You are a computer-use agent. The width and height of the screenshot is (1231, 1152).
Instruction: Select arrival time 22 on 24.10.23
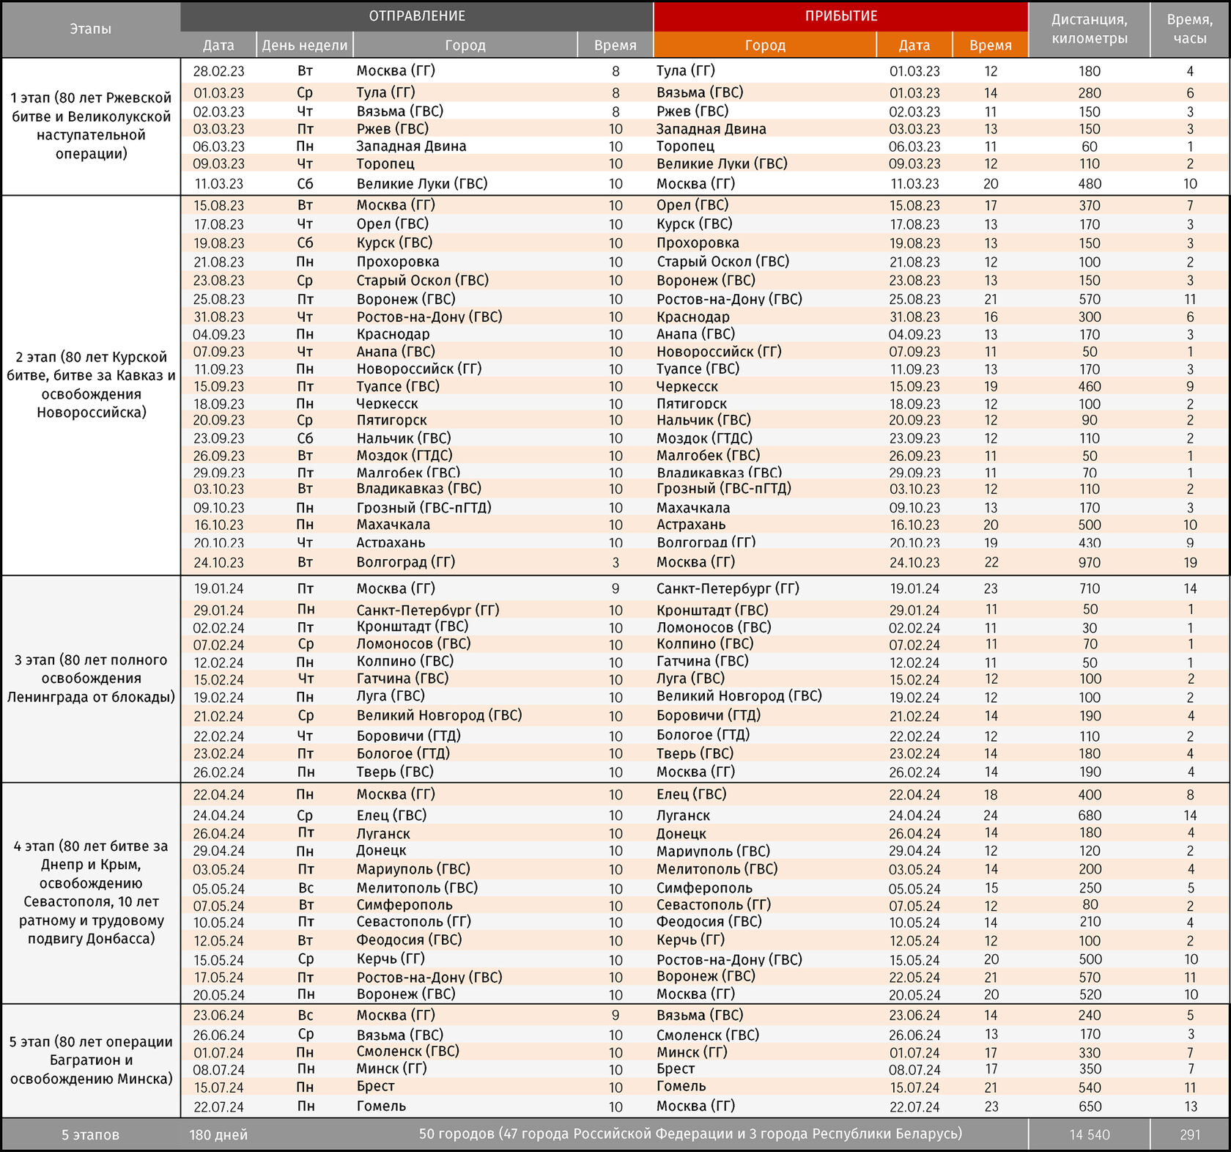(x=991, y=563)
